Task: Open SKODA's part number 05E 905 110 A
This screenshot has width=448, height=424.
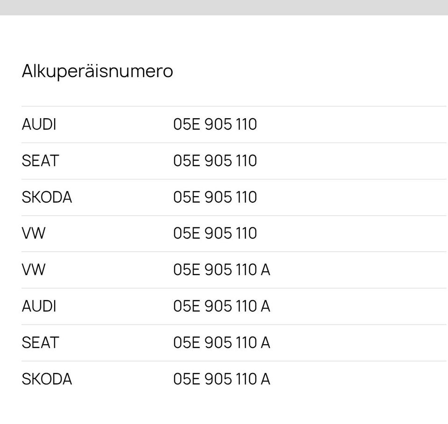Action: pos(221,379)
